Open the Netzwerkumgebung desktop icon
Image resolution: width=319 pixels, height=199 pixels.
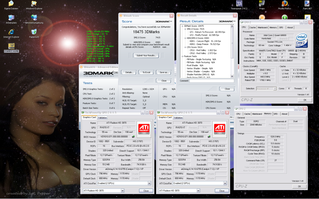[x=34, y=19]
